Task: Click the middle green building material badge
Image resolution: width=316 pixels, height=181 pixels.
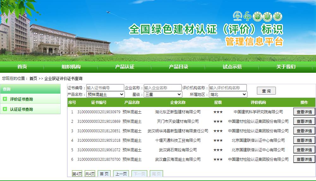Action: coord(267,16)
